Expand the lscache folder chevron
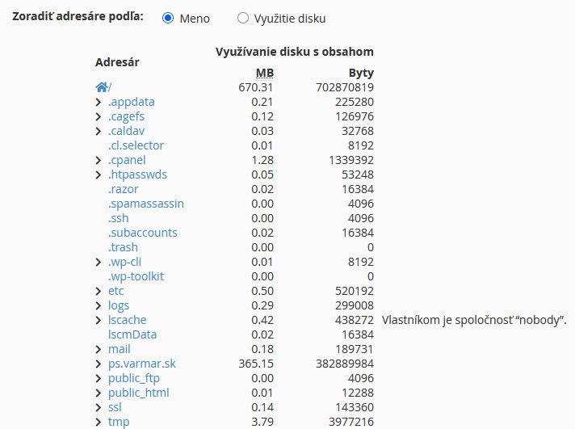Image resolution: width=575 pixels, height=429 pixels. click(x=98, y=321)
